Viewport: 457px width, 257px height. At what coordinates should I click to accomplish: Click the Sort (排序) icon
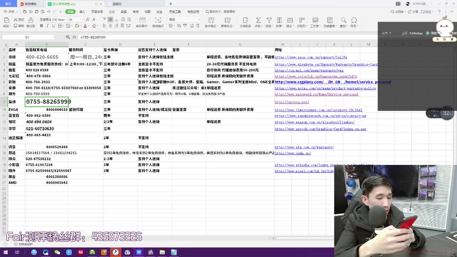pyautogui.click(x=280, y=20)
